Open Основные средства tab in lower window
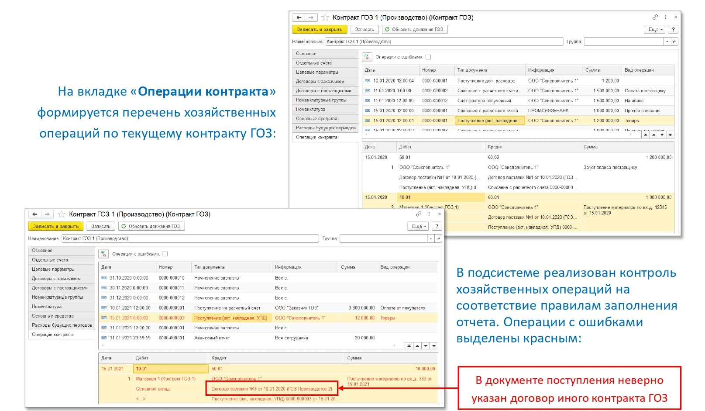This screenshot has width=705, height=411. (x=62, y=316)
